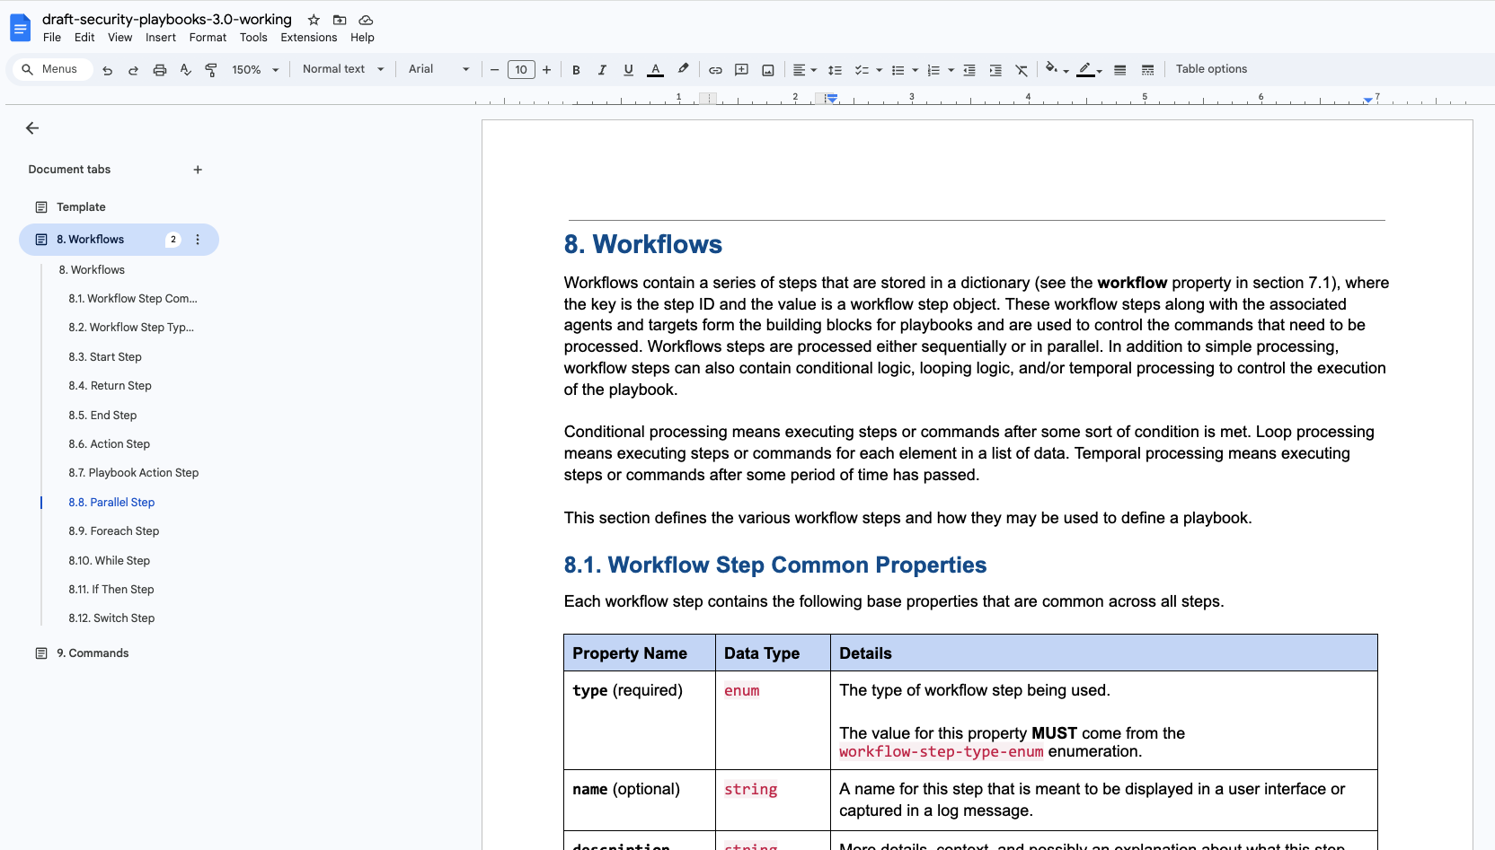Star this document

[314, 20]
